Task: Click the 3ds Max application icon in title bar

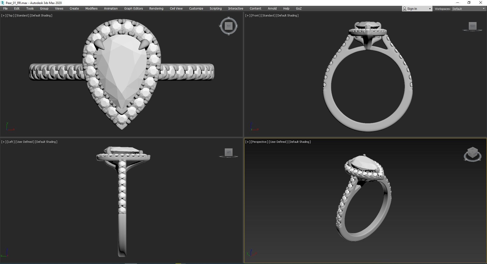Action: (x=3, y=3)
